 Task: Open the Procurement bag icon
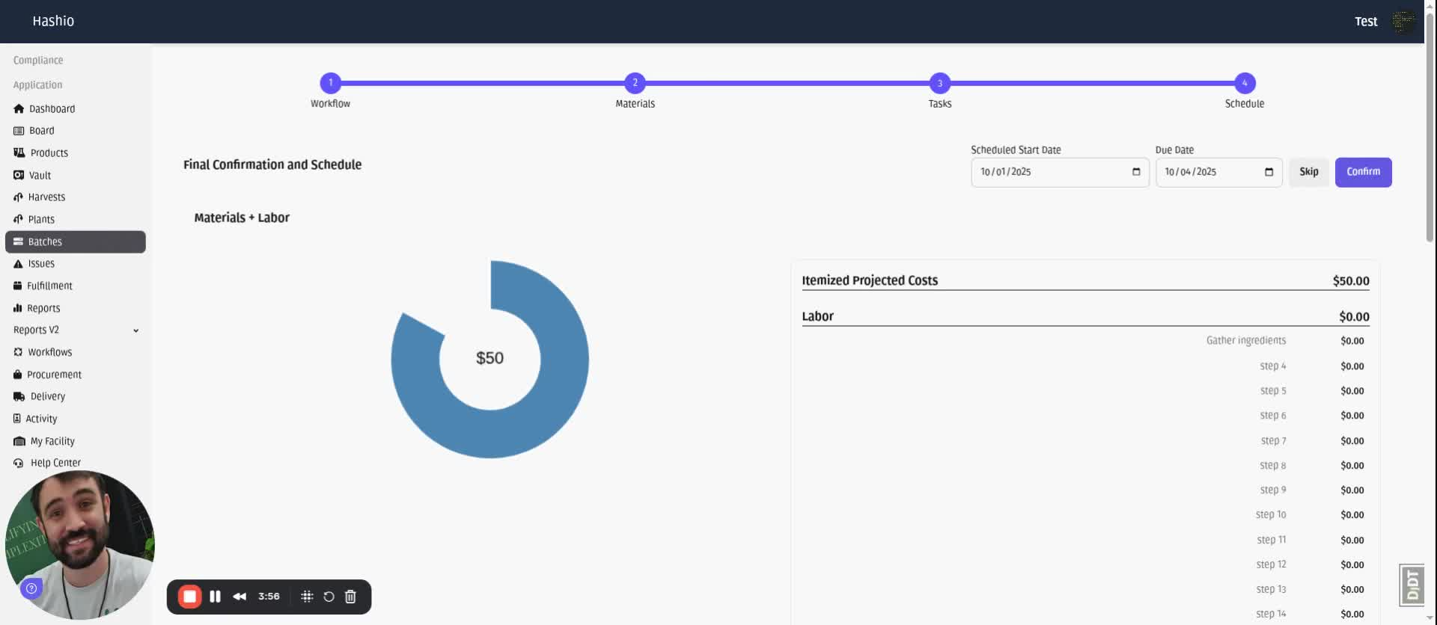tap(17, 375)
